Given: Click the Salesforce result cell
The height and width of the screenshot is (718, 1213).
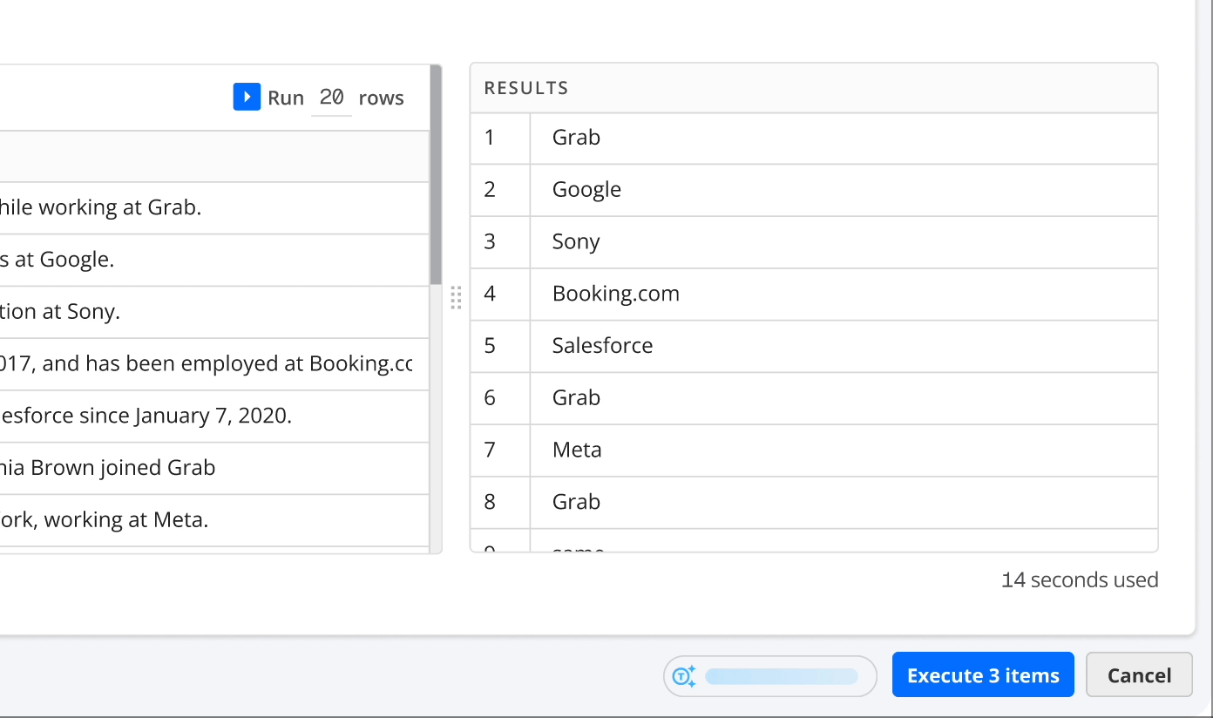Looking at the screenshot, I should click(x=602, y=346).
